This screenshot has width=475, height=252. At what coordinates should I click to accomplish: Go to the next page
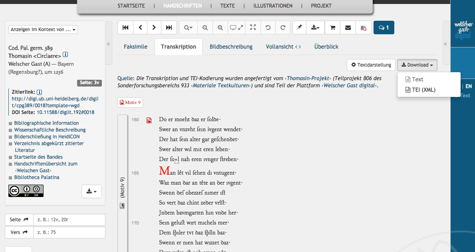point(154,28)
